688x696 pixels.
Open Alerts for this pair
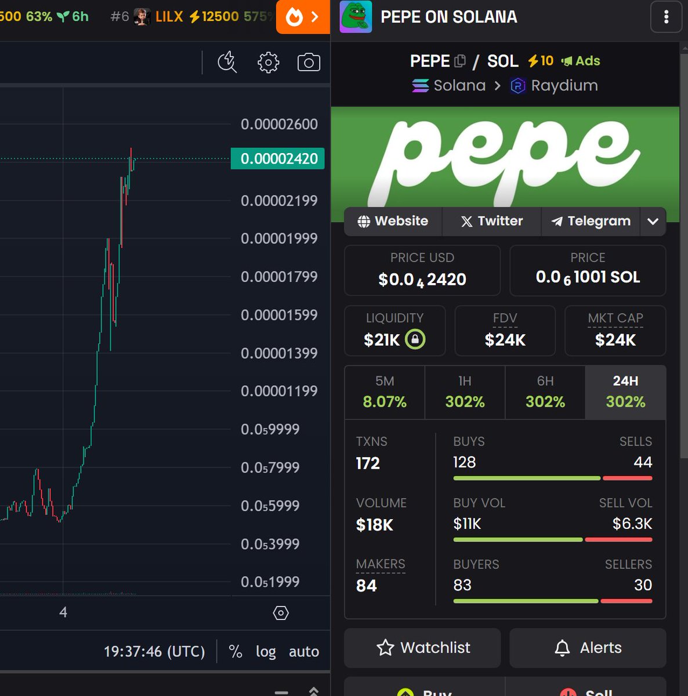pyautogui.click(x=588, y=648)
